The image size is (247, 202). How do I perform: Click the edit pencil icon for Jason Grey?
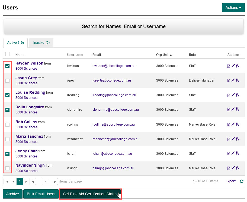point(233,80)
